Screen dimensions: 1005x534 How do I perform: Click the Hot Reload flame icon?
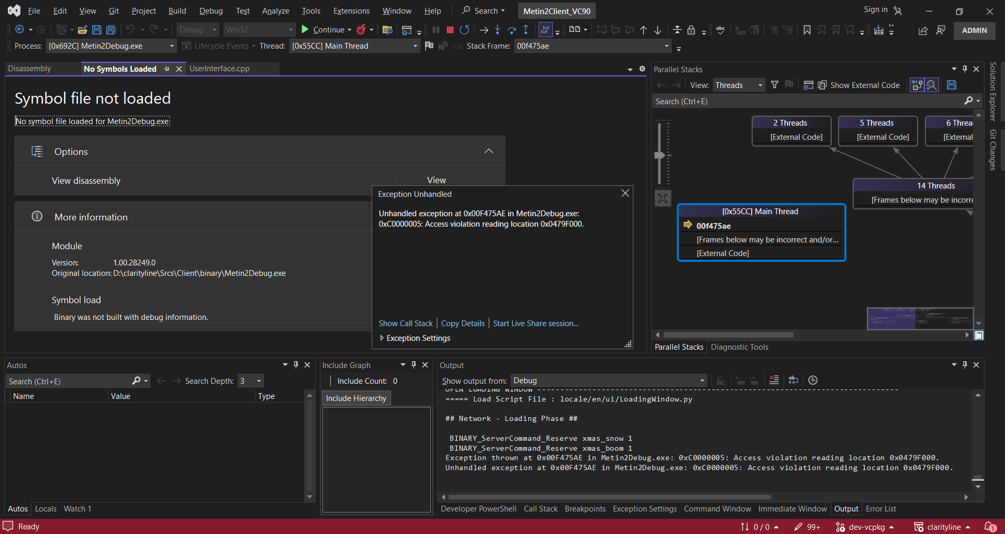click(x=361, y=30)
